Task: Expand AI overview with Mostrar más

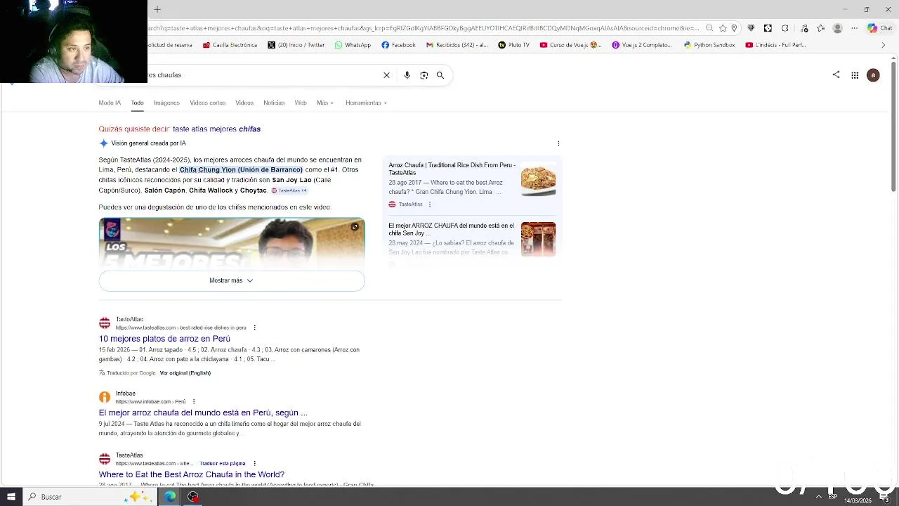Action: point(232,280)
